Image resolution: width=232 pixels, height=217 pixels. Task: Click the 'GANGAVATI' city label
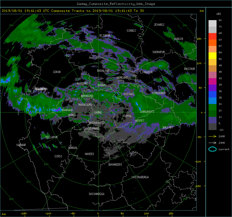(147, 112)
